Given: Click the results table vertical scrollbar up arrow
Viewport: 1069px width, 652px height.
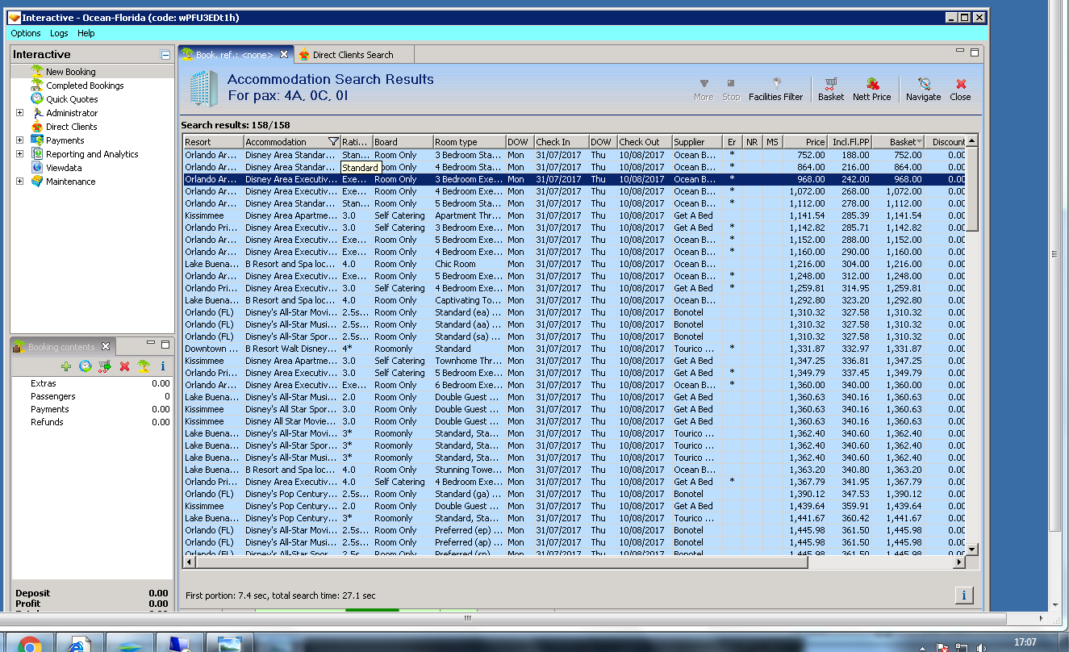Looking at the screenshot, I should (x=972, y=141).
